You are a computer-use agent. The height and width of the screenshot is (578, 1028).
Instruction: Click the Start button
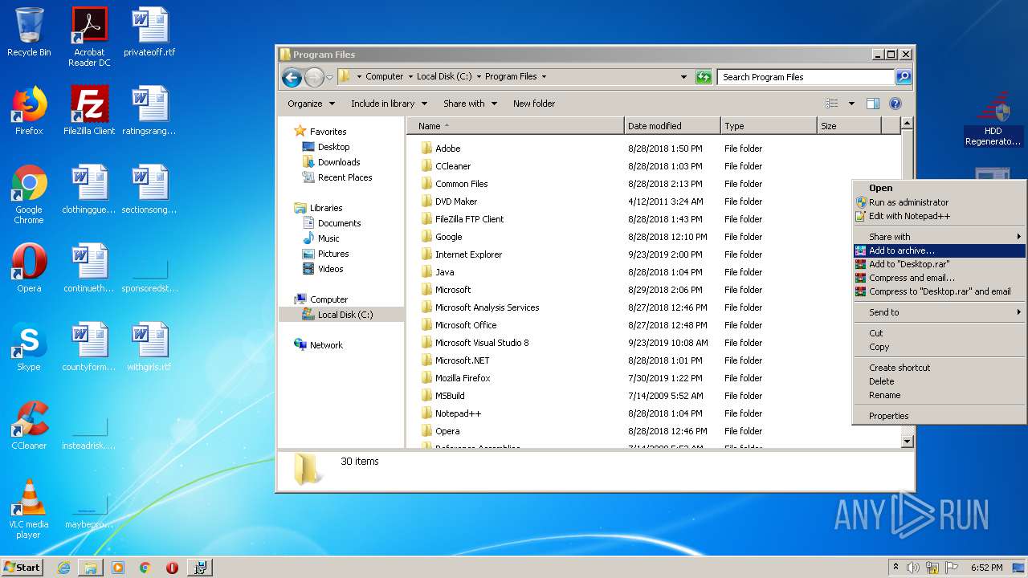click(22, 568)
